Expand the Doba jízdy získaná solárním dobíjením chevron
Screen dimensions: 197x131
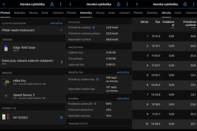pos(62,62)
